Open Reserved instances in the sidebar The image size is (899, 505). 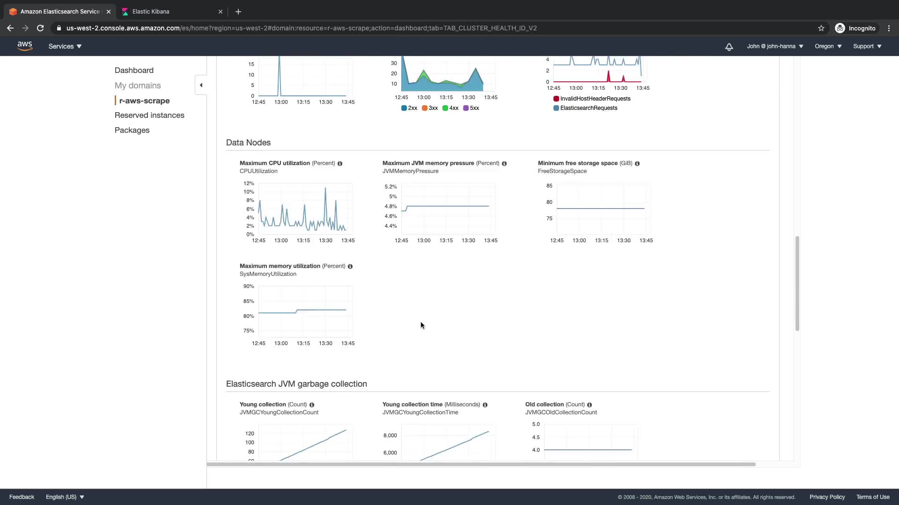tap(149, 115)
